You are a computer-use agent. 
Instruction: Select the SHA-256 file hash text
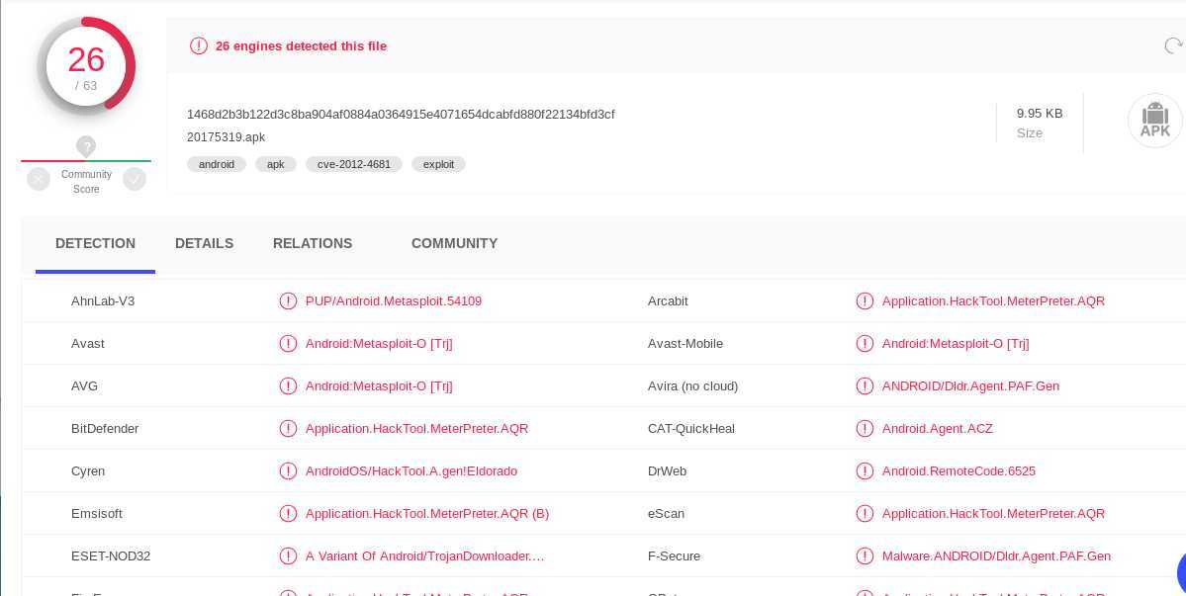[x=401, y=114]
